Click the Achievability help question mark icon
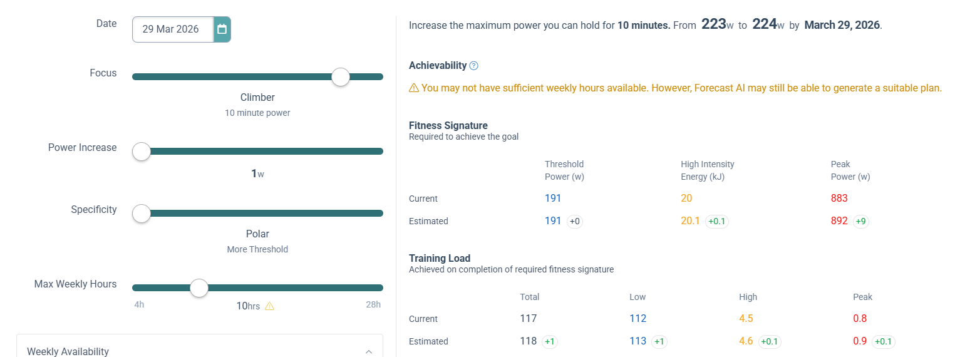955x357 pixels. (x=474, y=66)
